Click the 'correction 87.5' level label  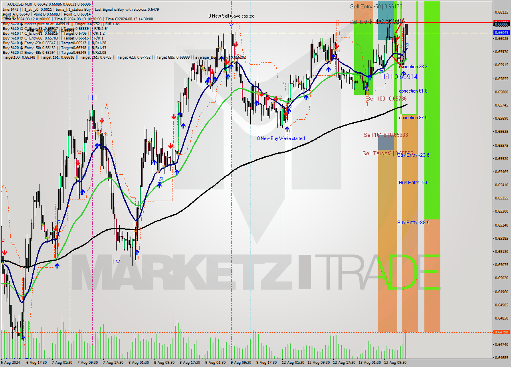(413, 118)
